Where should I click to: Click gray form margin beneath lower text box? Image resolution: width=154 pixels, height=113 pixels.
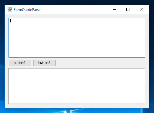[x=77, y=106]
